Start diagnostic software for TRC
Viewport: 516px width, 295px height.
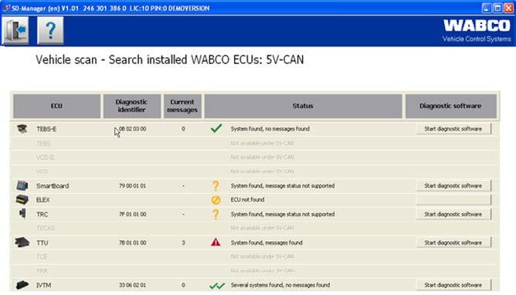(453, 214)
